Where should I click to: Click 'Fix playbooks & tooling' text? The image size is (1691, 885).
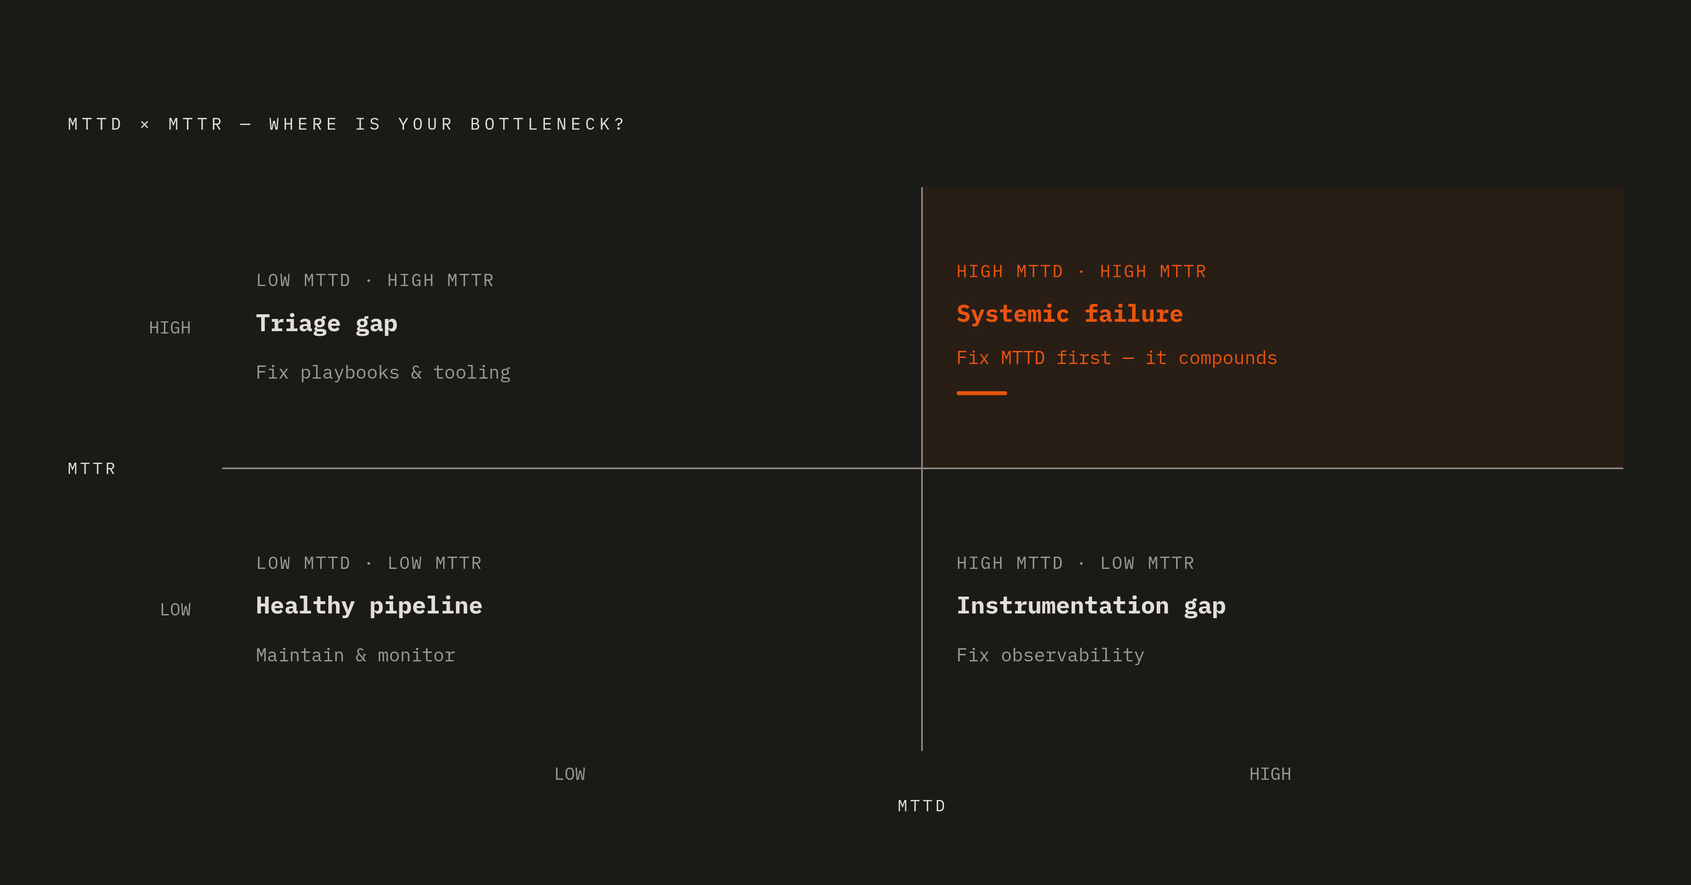coord(383,372)
